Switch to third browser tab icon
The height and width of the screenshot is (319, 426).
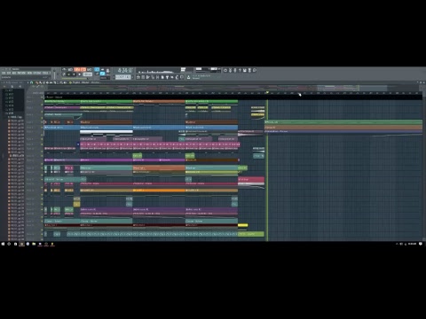point(20,86)
